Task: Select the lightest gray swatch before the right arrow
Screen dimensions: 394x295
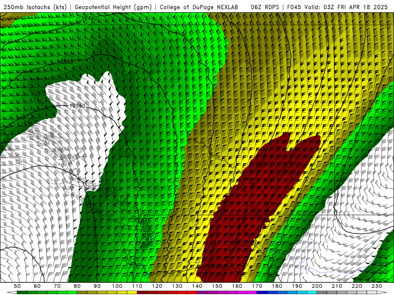Action: [372, 293]
